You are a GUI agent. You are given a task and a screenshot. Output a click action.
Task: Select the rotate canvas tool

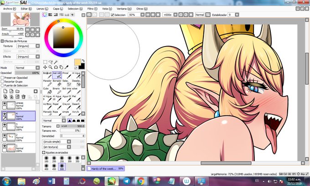pos(56,67)
